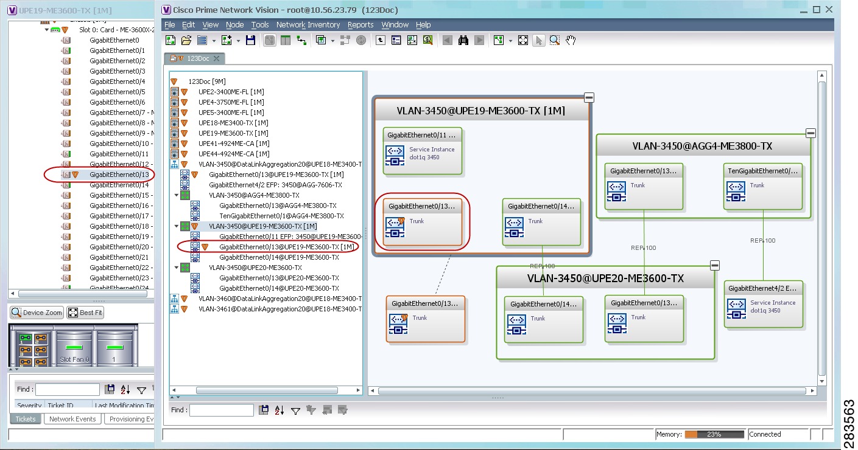Save the map using the floppy disk icon

[250, 40]
